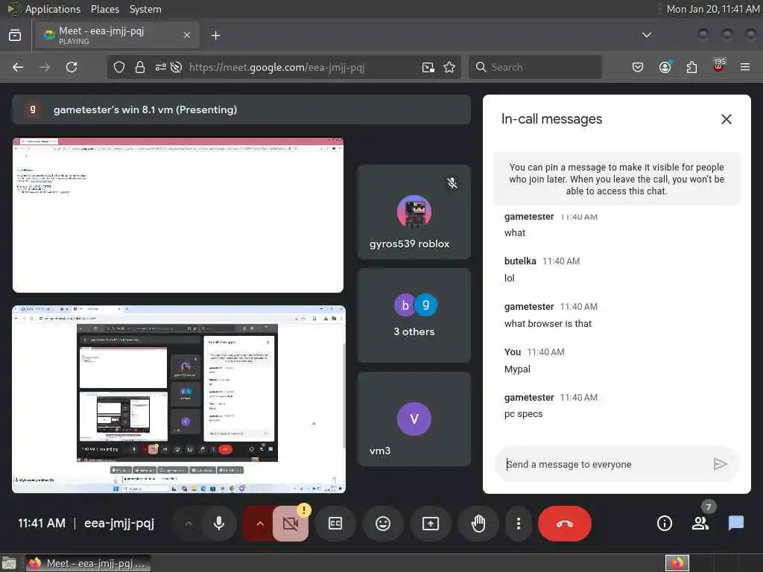Click the blocked autoplay icon in address bar
Image resolution: width=763 pixels, height=572 pixels.
click(x=176, y=67)
